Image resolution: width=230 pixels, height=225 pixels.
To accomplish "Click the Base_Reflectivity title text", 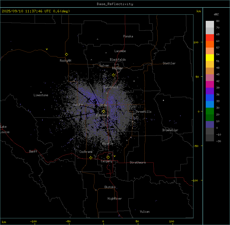I will coord(115,4).
